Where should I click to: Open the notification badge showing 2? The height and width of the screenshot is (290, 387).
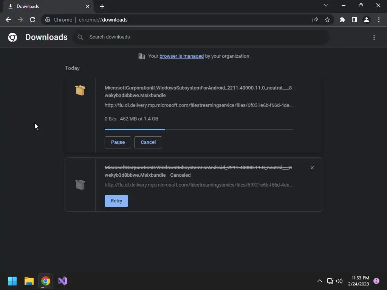point(376,281)
